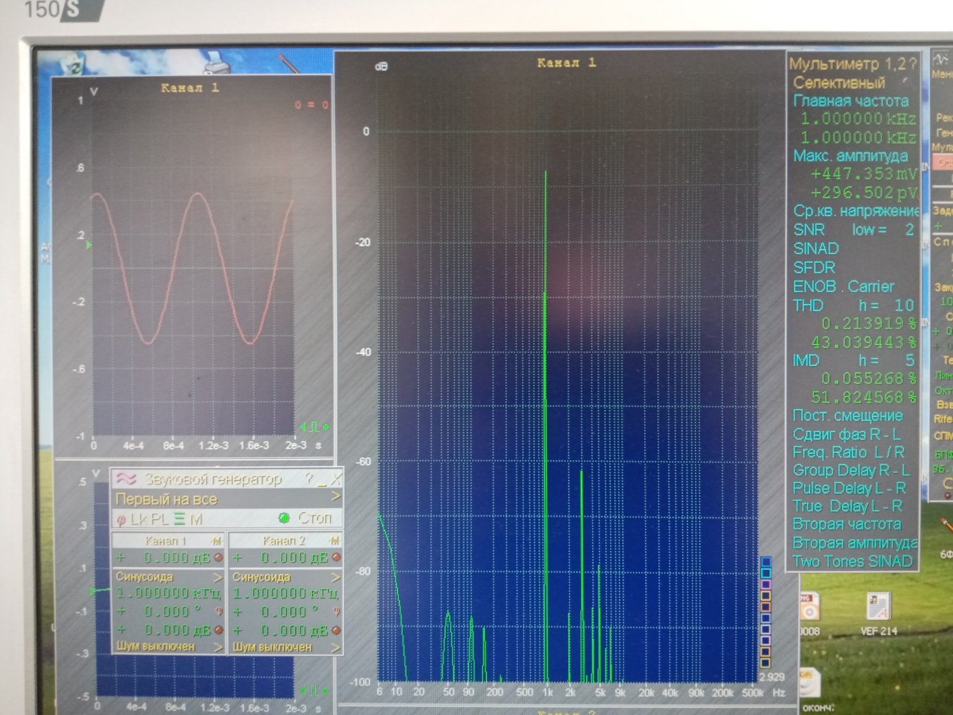
Task: Toggle the green Стоп generator indicator
Action: click(284, 519)
